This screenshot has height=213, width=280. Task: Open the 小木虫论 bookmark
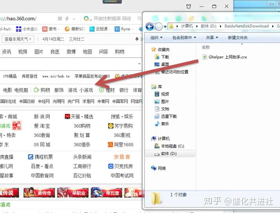pos(27,29)
